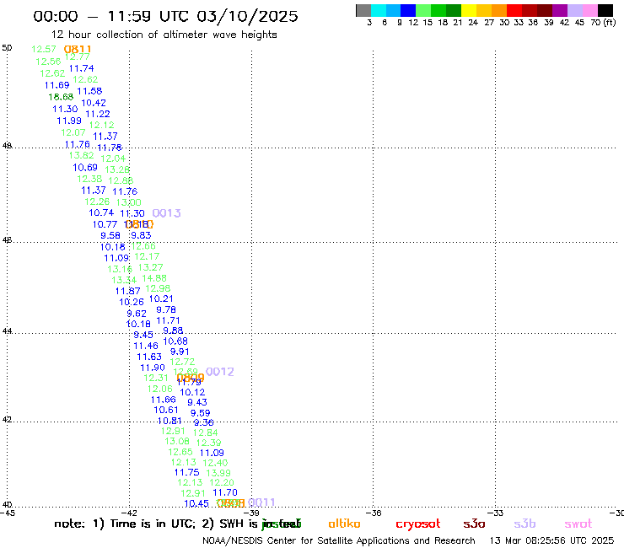Click the wave height value 12.77

point(78,57)
